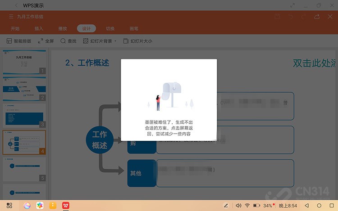Open the yellow notes app in taskbar
338x211 pixels.
53,206
